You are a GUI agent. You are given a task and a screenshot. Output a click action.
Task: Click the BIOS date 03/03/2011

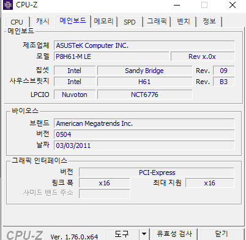click(x=144, y=145)
